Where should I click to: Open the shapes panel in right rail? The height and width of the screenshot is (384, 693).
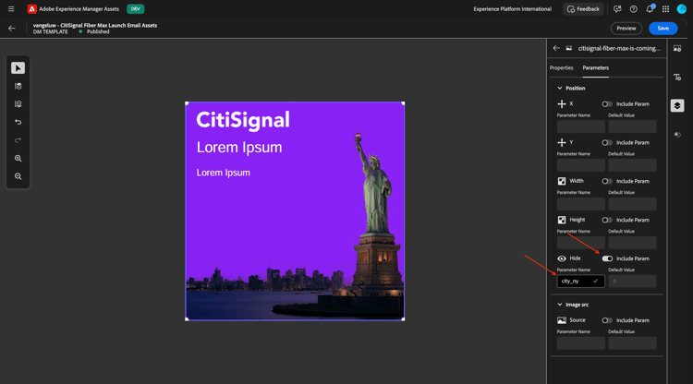click(x=677, y=135)
